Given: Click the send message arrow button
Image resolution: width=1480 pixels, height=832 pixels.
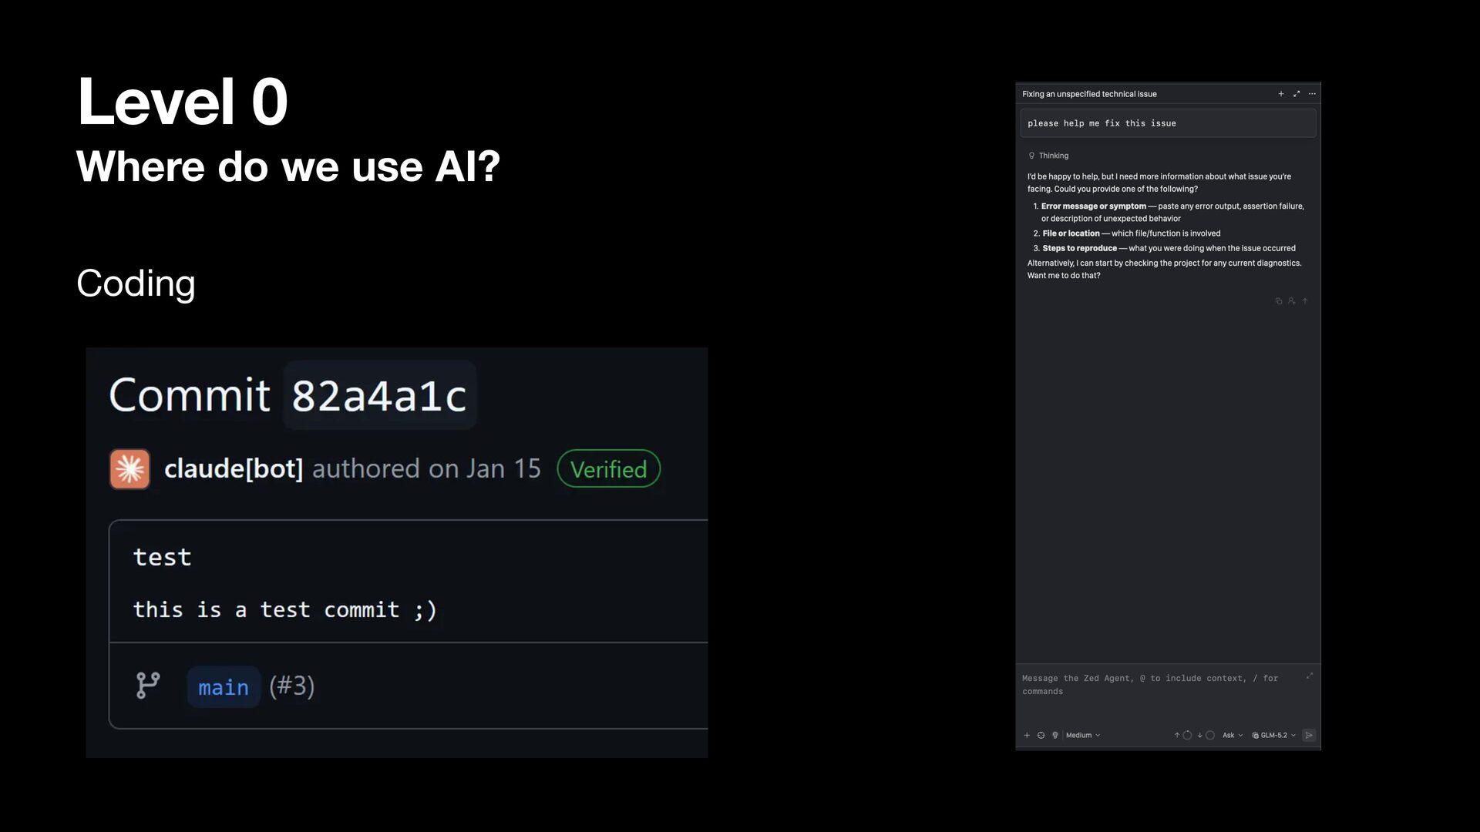Looking at the screenshot, I should (1309, 735).
